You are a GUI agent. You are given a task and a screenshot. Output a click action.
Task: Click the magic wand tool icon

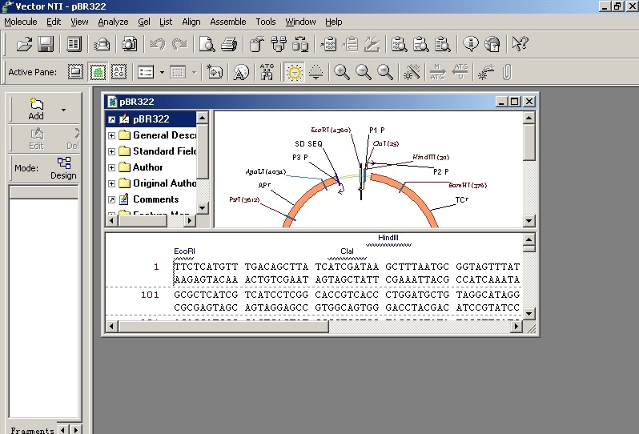412,72
